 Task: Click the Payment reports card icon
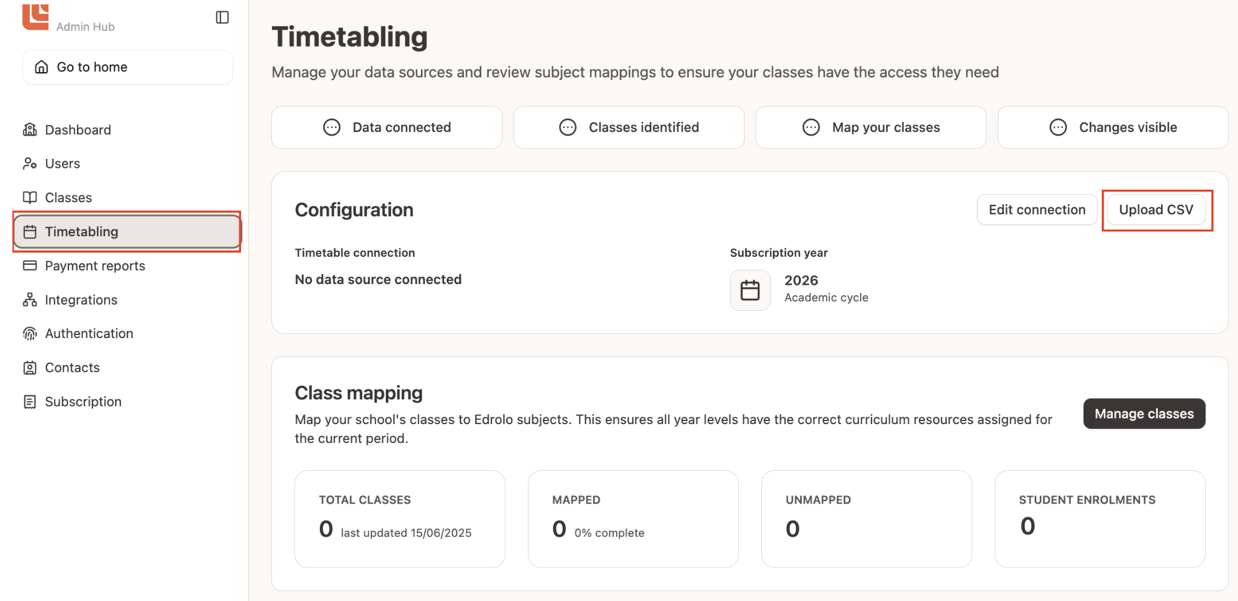30,265
